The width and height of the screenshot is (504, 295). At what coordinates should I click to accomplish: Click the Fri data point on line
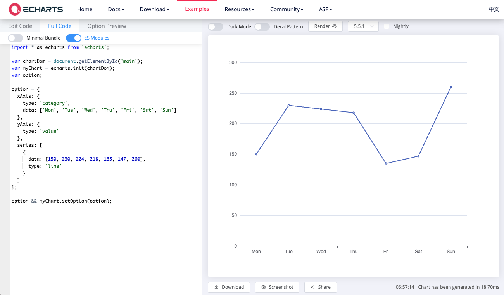(x=386, y=163)
